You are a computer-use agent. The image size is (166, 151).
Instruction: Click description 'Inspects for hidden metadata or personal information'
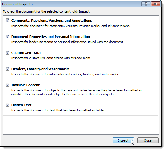[x=68, y=42]
